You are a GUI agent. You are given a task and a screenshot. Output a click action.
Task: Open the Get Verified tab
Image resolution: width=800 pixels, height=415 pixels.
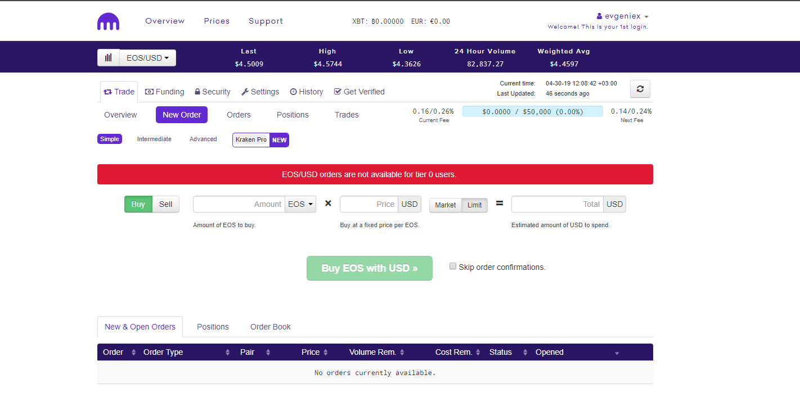click(x=359, y=92)
